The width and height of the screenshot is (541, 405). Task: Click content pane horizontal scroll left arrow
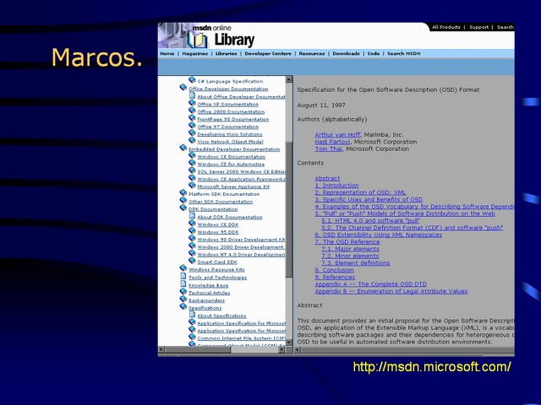point(298,349)
